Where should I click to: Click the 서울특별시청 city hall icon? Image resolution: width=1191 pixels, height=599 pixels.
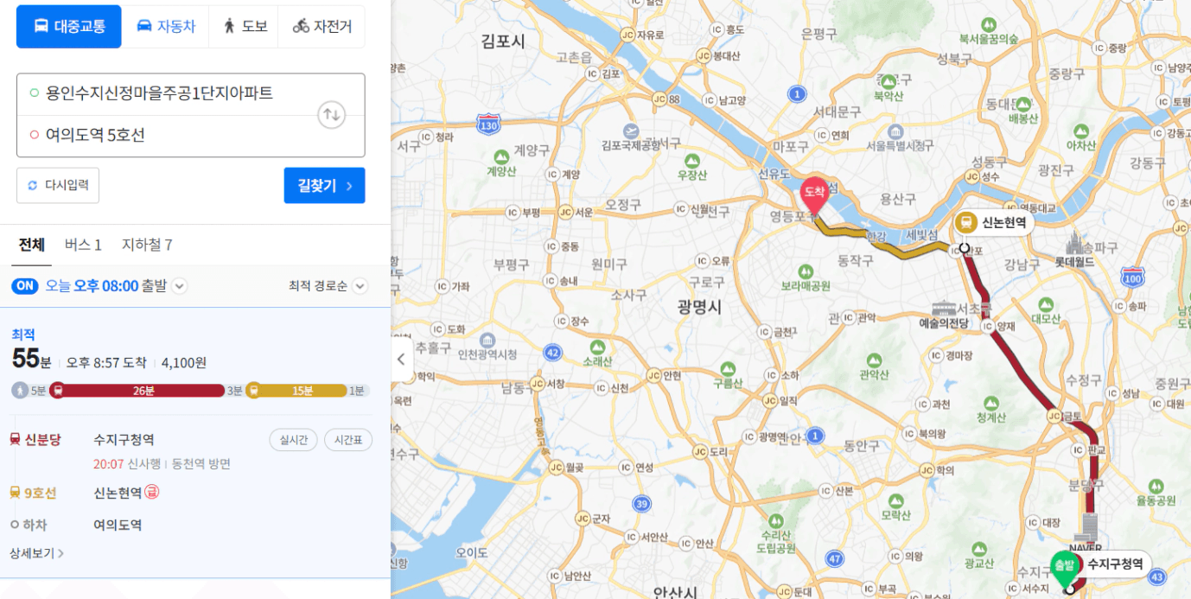895,132
